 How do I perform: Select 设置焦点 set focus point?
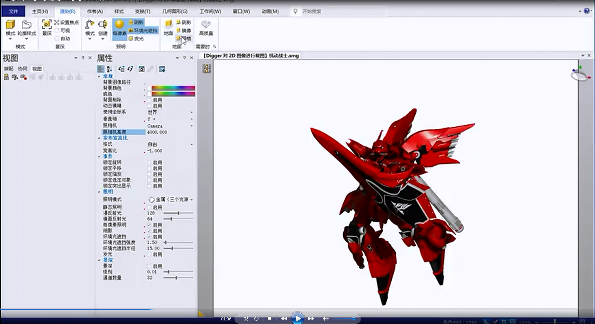tap(67, 22)
